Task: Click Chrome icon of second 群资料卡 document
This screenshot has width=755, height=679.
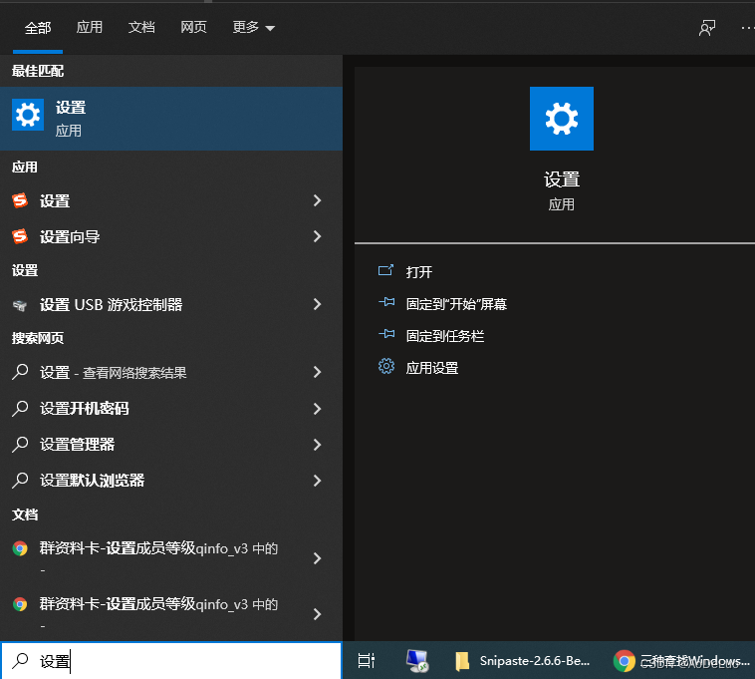Action: pos(20,604)
